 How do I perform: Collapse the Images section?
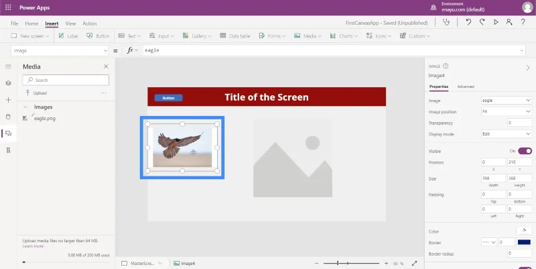[25, 107]
